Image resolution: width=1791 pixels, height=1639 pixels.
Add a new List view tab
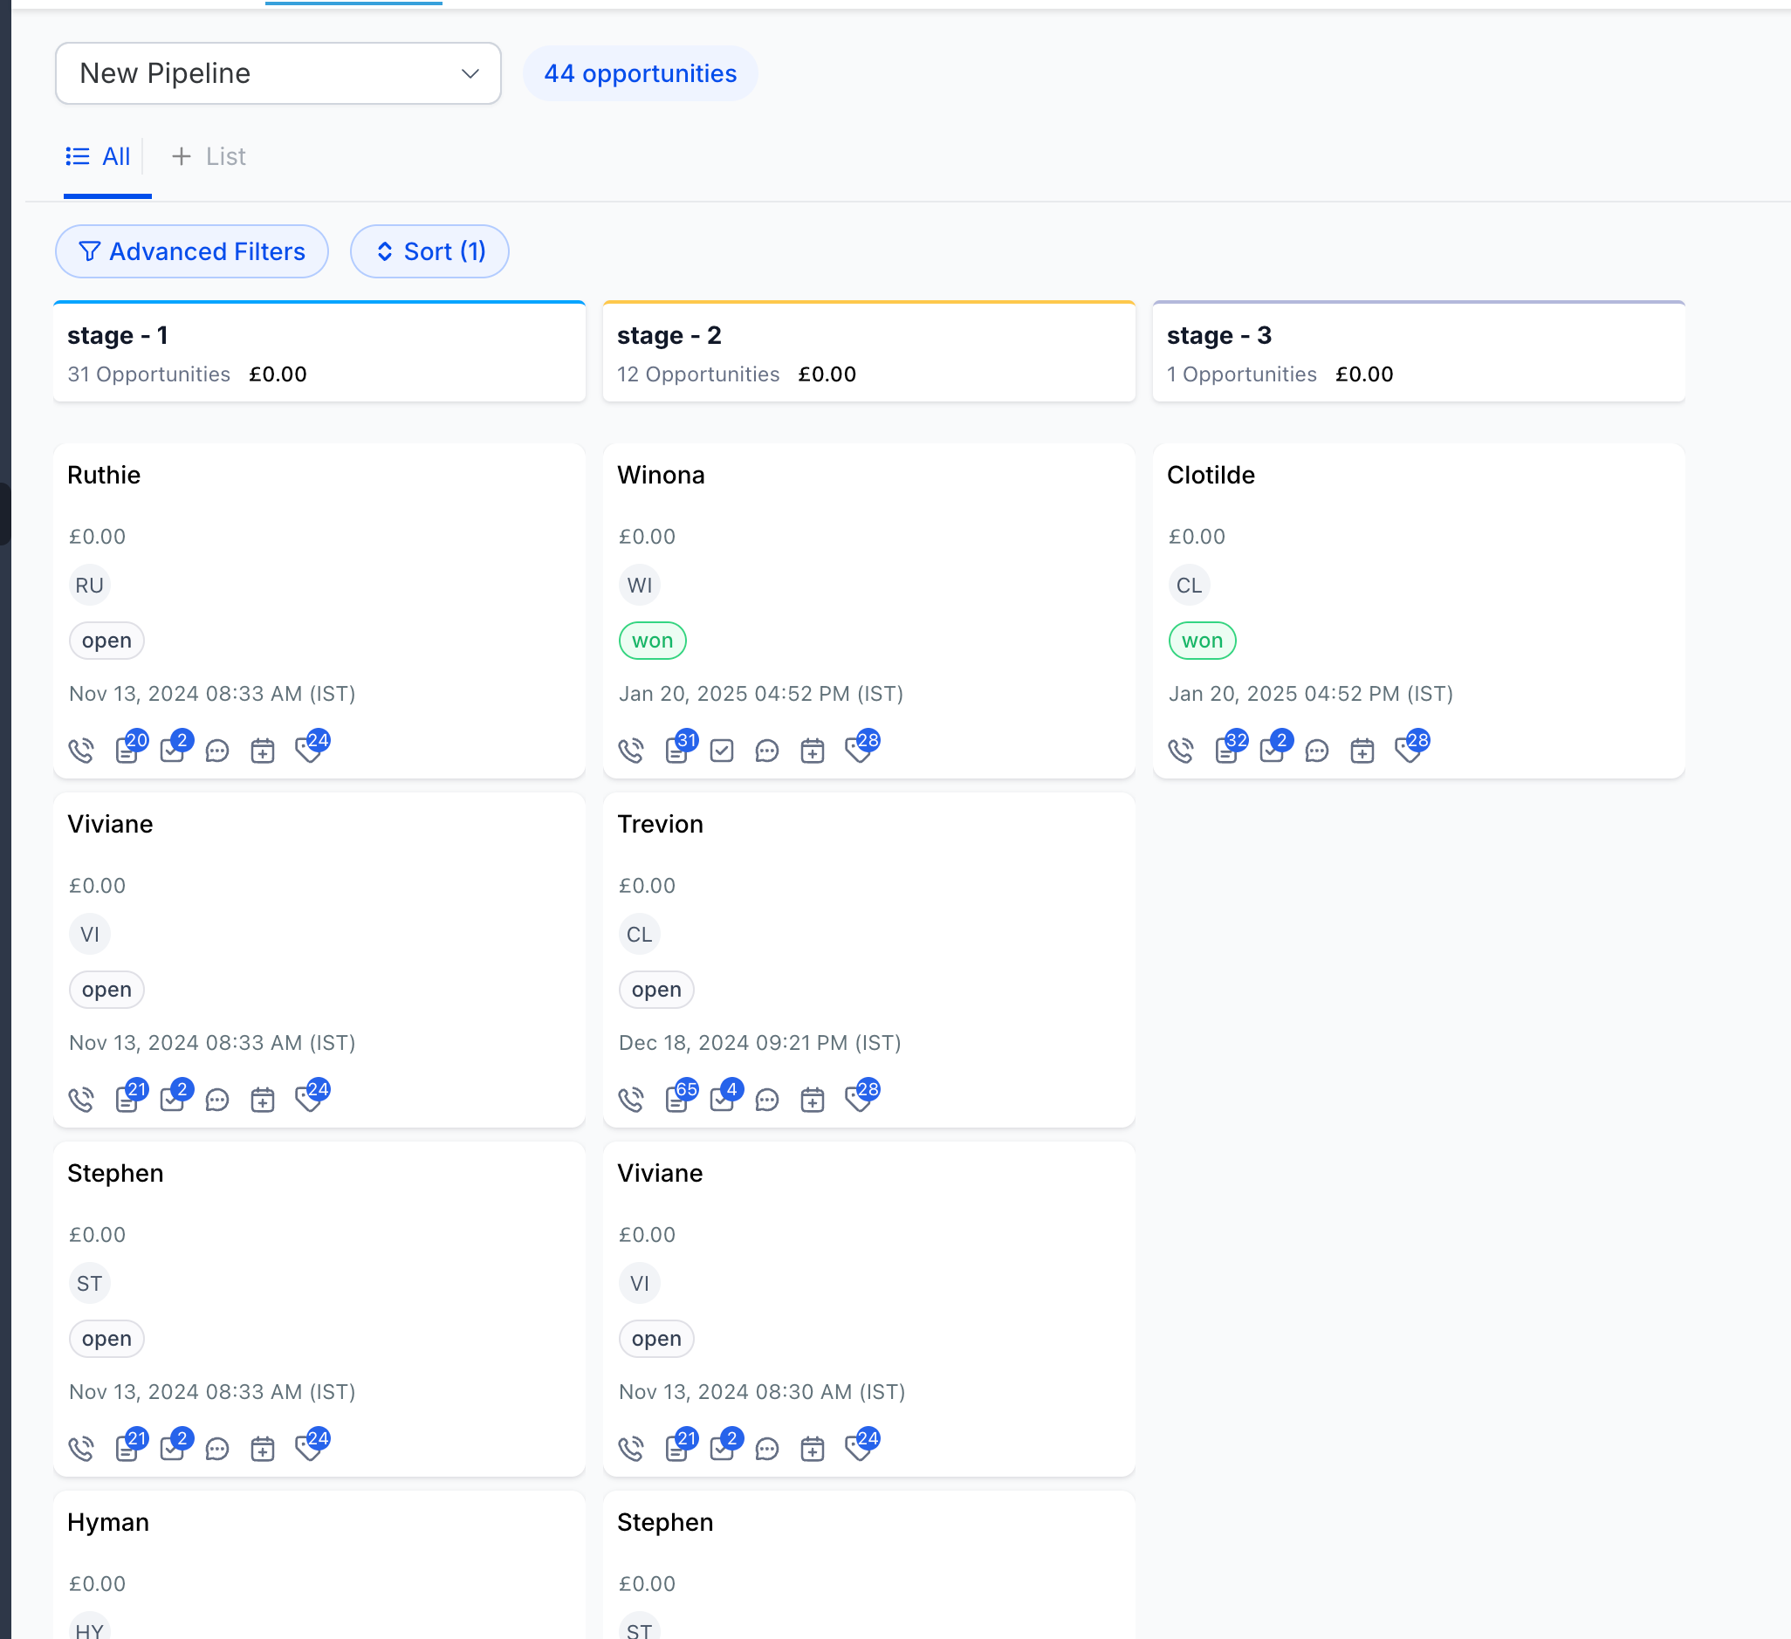point(209,156)
